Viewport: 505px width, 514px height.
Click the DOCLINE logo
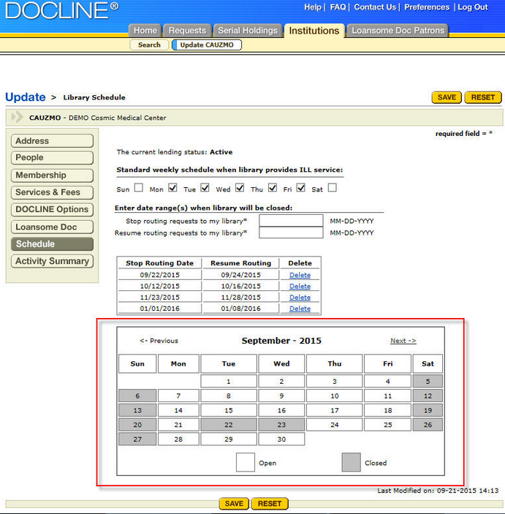(x=61, y=10)
